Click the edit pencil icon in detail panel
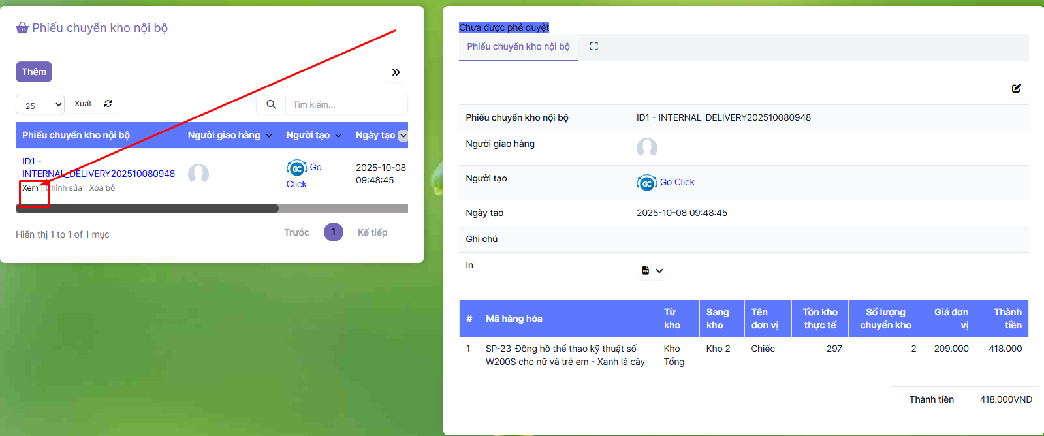This screenshot has height=436, width=1044. click(1016, 88)
